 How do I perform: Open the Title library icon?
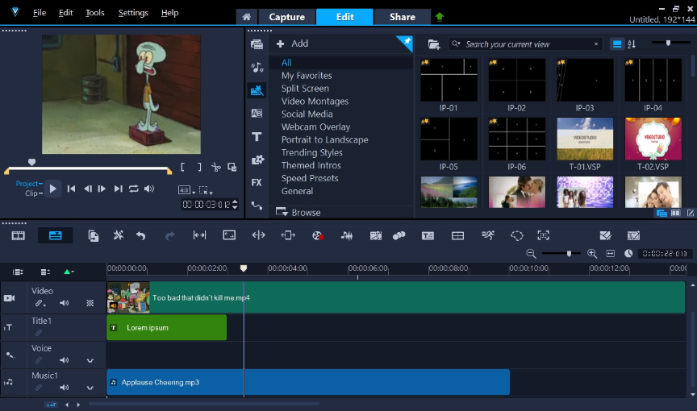(257, 137)
